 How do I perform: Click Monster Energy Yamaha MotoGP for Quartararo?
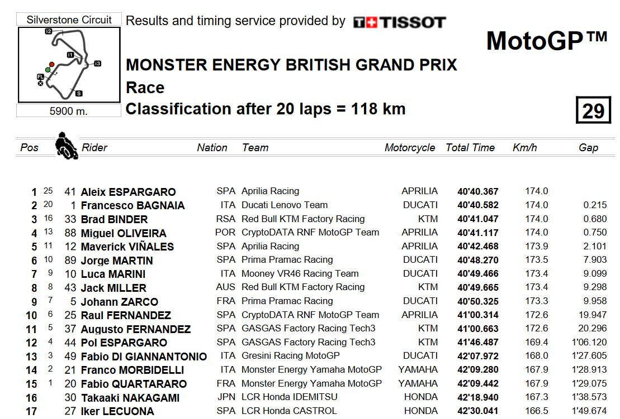(311, 383)
